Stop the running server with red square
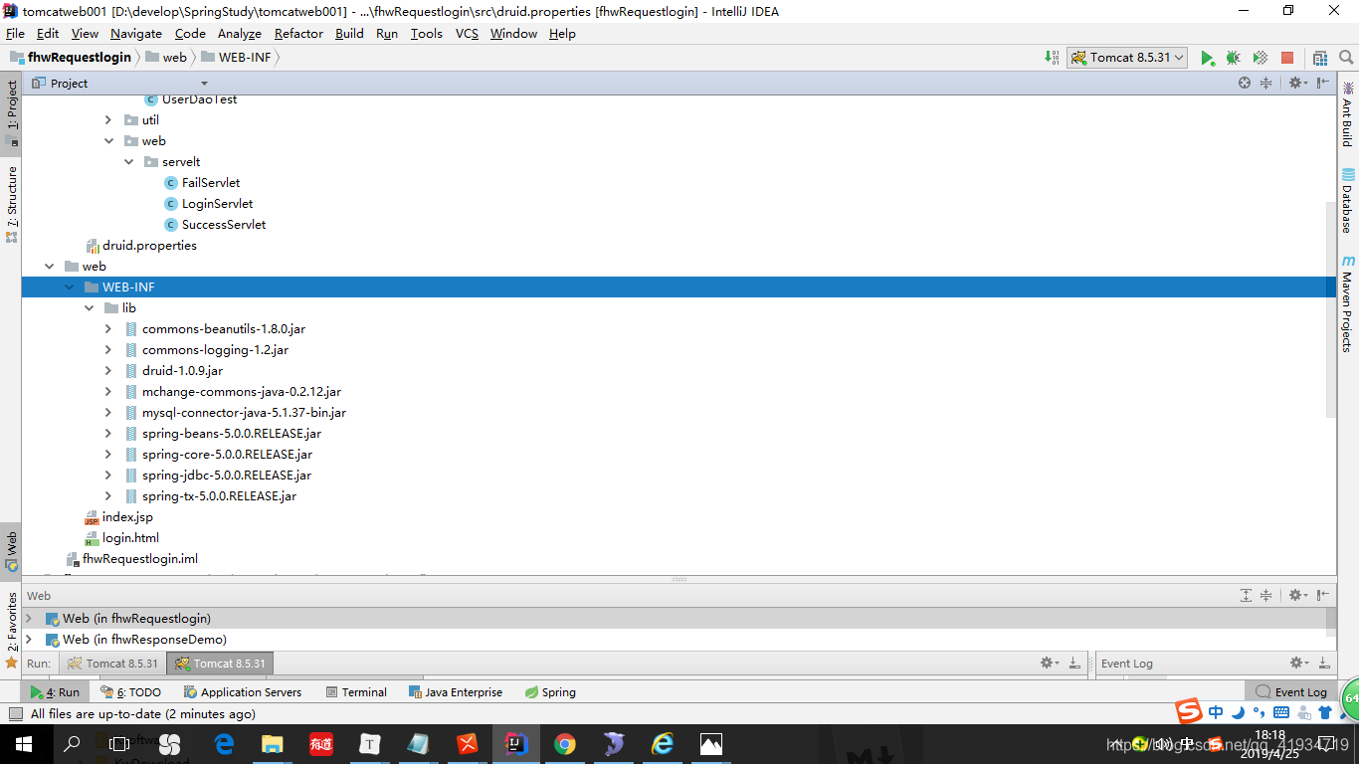The image size is (1359, 764). click(1286, 58)
